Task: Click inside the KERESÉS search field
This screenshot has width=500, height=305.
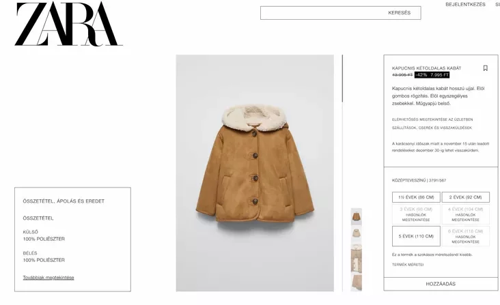Action: click(341, 13)
